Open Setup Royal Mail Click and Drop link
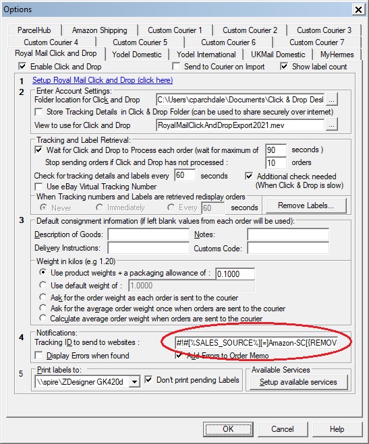The image size is (369, 444). tap(103, 80)
